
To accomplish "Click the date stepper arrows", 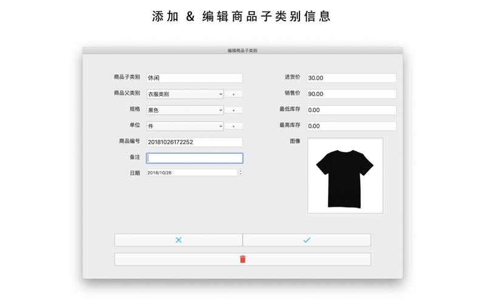I will pos(241,173).
